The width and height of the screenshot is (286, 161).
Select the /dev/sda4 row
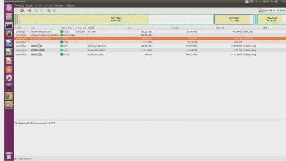[x=150, y=46]
